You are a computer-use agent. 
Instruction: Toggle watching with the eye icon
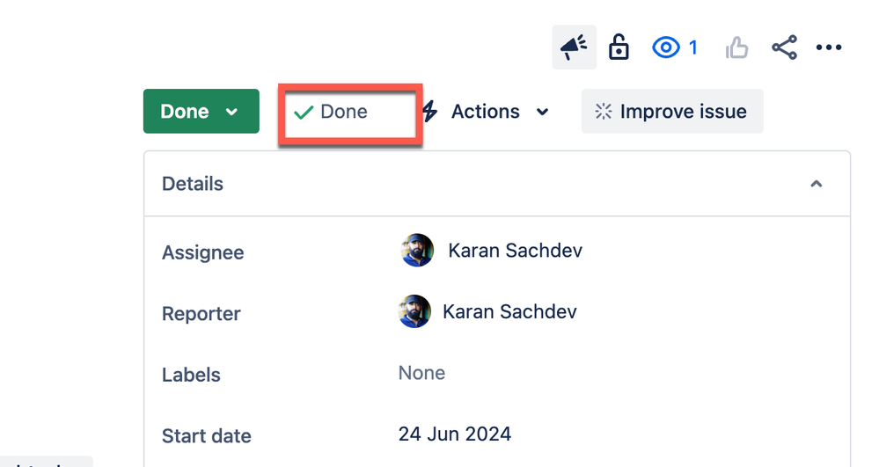tap(665, 47)
